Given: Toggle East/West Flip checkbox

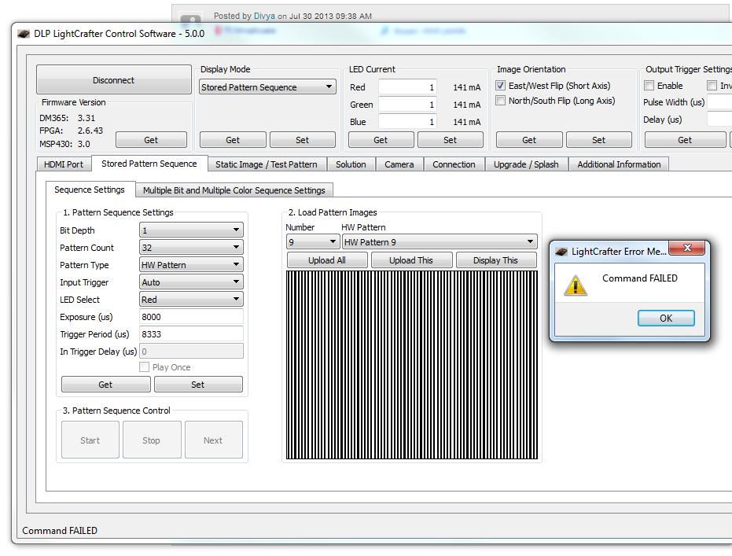Looking at the screenshot, I should (x=500, y=86).
